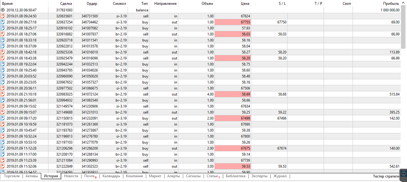This screenshot has width=407, height=182.
Task: Sort by the Время column header
Action: click(x=7, y=4)
